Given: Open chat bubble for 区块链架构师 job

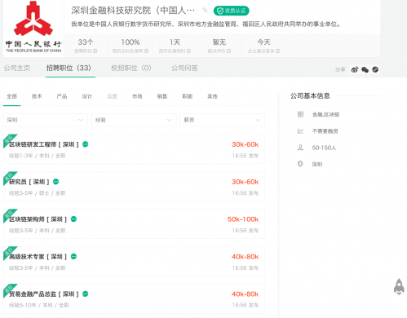Looking at the screenshot, I should pyautogui.click(x=73, y=219).
